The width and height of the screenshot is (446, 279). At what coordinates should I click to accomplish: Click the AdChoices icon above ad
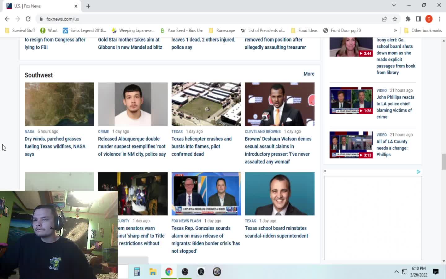pyautogui.click(x=418, y=172)
